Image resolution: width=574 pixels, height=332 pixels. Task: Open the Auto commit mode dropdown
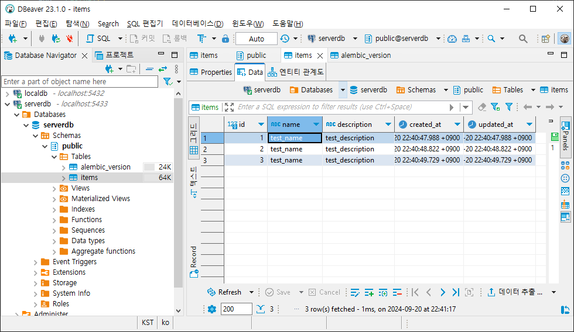[257, 39]
